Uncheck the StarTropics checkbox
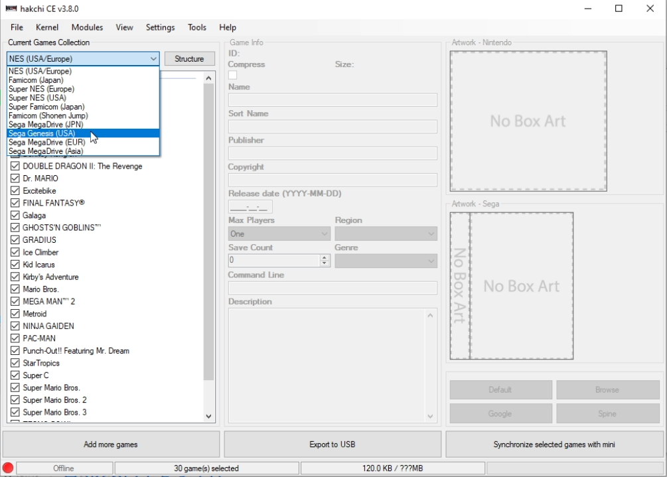 15,363
